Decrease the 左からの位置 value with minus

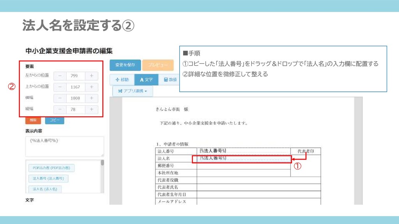60,76
